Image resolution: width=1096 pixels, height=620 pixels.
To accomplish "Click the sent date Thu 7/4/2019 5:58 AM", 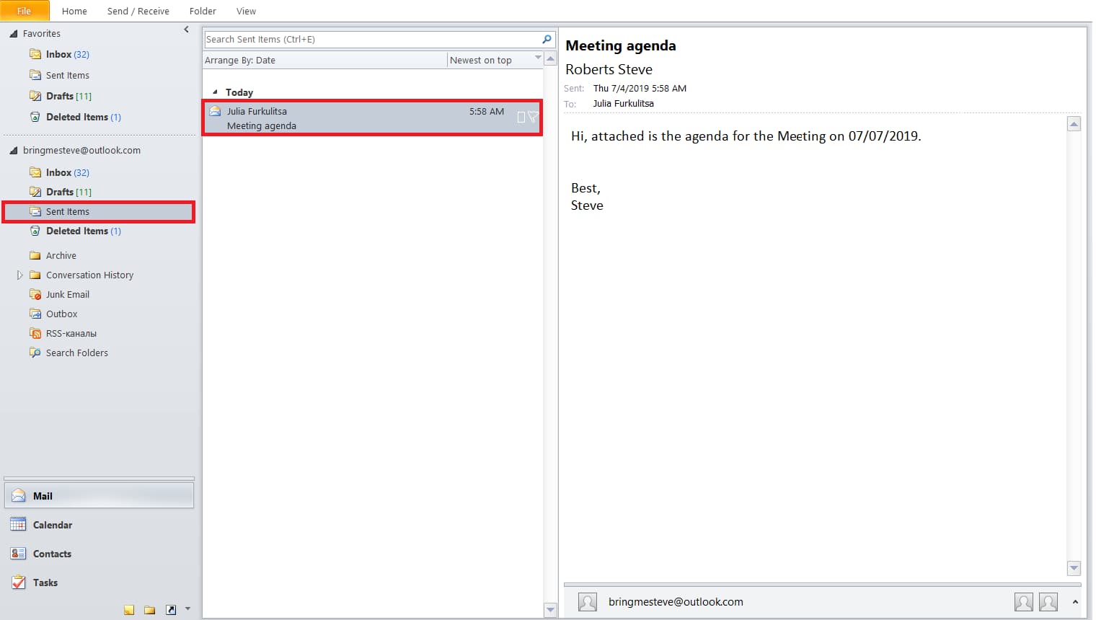I will click(640, 89).
